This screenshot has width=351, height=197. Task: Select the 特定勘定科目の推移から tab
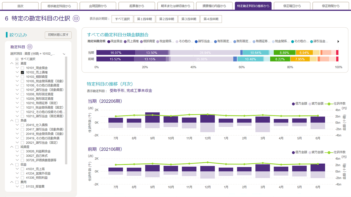click(253, 6)
